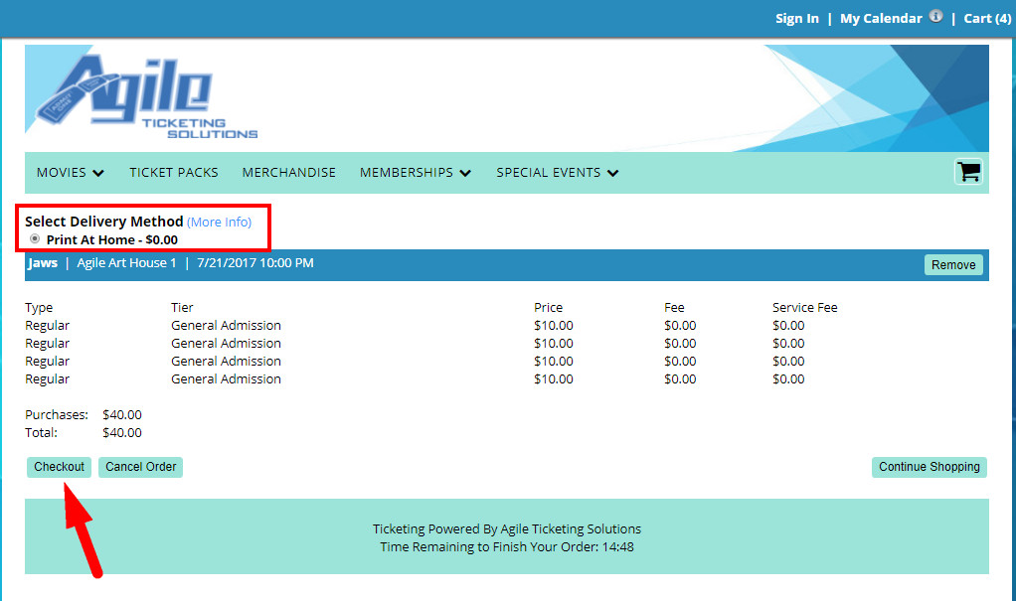Click the Tier column header
Viewport: 1016px width, 601px height.
pos(182,308)
